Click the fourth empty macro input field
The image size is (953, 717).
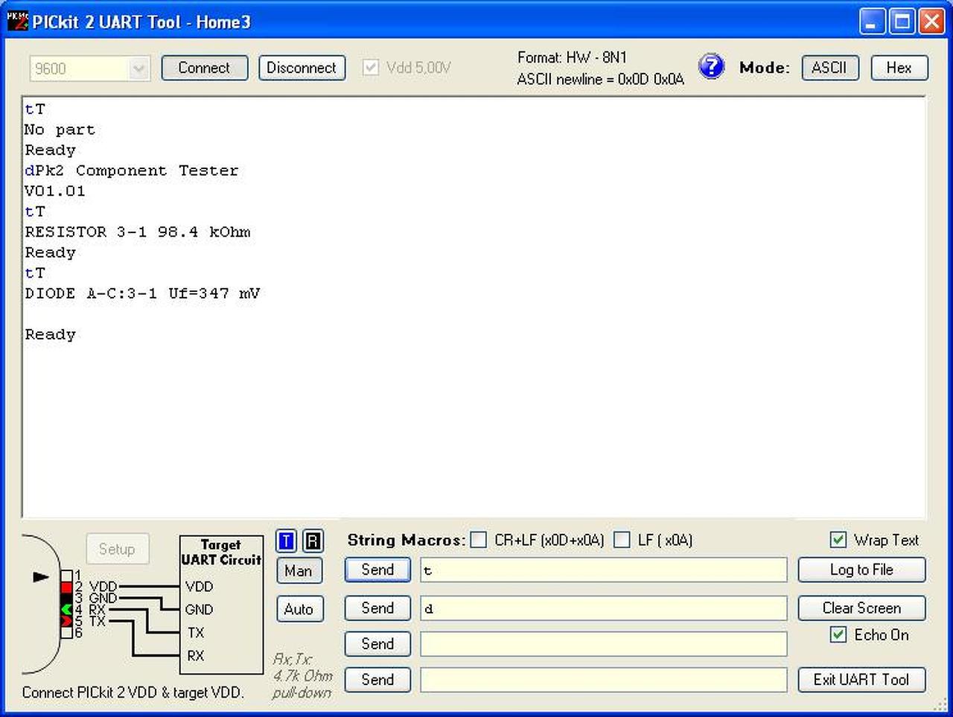point(603,680)
